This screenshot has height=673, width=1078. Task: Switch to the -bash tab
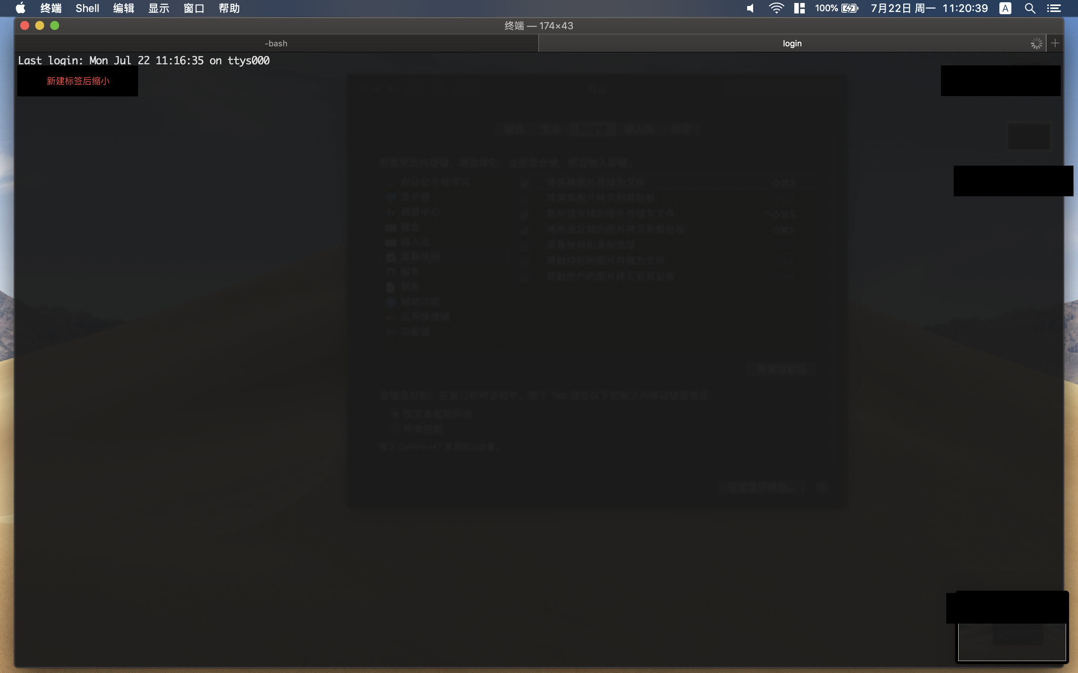tap(276, 44)
